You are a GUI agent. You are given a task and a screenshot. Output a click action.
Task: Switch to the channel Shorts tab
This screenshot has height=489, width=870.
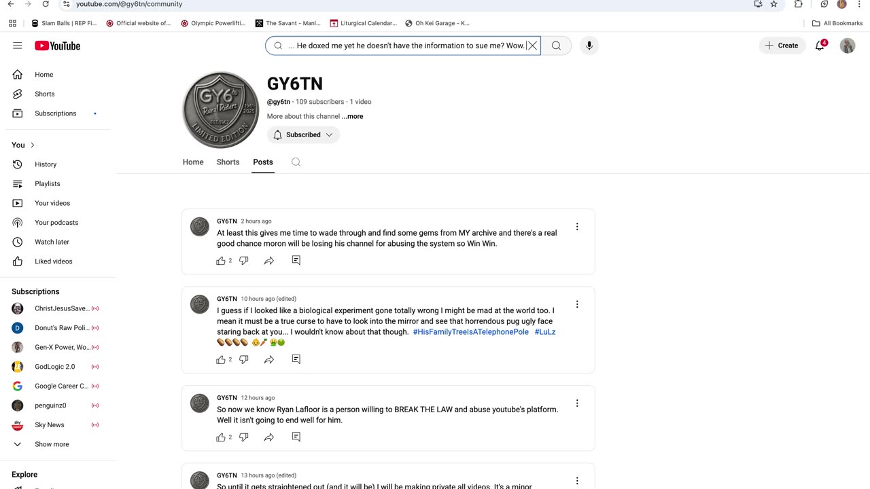228,162
